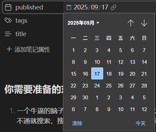The image size is (156, 132).
Task: Select October 5 at end of 29-30 row
Action: (x=144, y=98)
